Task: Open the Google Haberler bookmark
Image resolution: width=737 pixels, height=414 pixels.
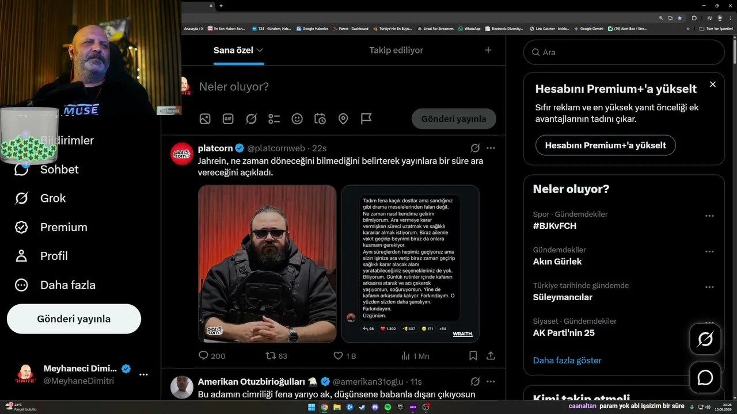Action: pos(312,29)
